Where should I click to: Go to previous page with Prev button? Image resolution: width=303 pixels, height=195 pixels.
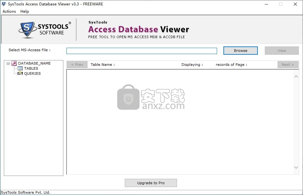tap(77, 65)
